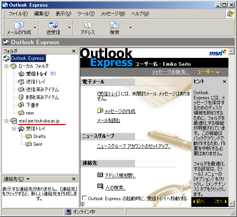Collapse the mail.ipe.tsukuba.ac.jp account node
This screenshot has height=217, width=237.
[6, 121]
